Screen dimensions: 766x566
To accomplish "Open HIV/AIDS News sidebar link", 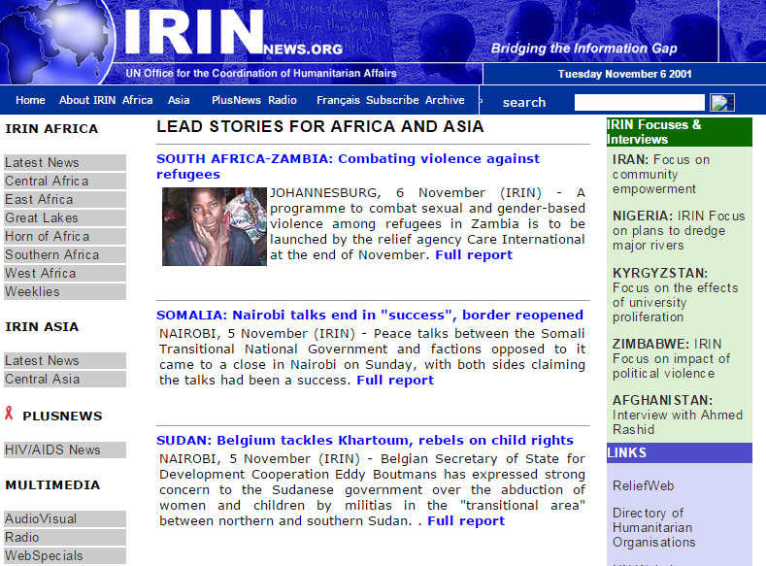I will tap(52, 449).
